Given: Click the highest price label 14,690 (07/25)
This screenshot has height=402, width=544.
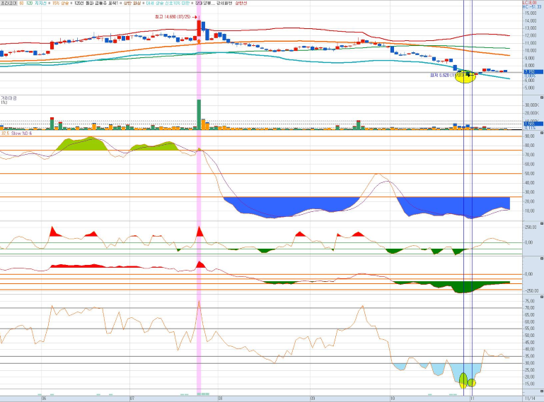Looking at the screenshot, I should (x=173, y=17).
